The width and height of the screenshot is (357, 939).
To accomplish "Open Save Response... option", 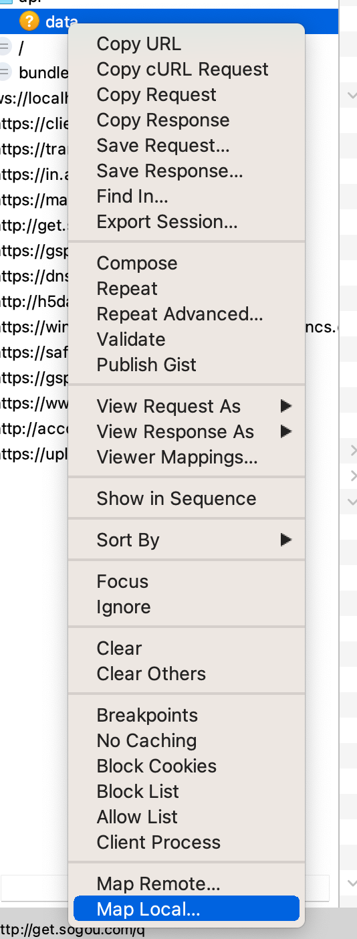I will (170, 171).
